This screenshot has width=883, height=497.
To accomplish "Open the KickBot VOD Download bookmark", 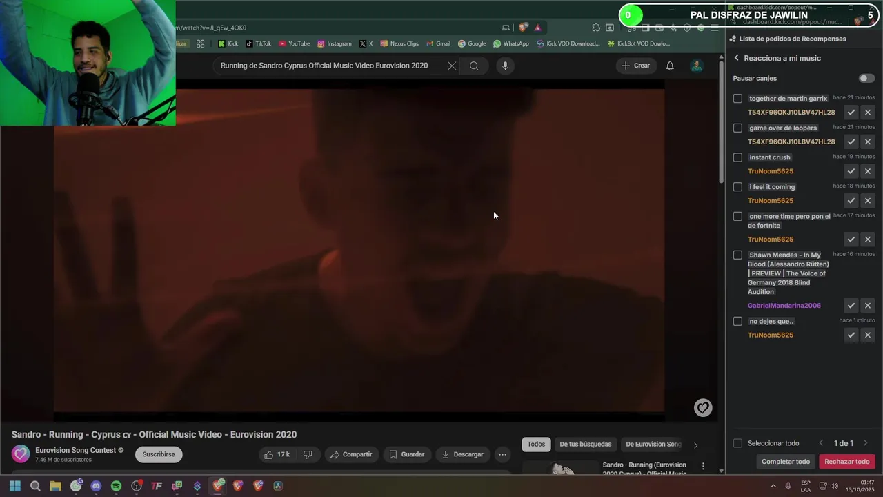I will [639, 43].
